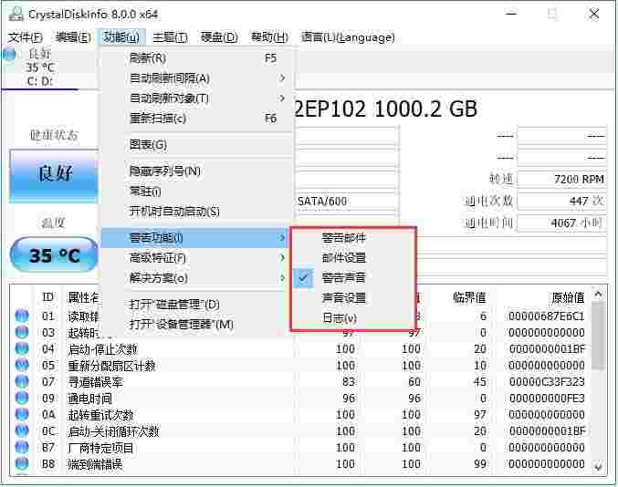
Task: Click the status orb of attribute 07
Action: (x=22, y=381)
